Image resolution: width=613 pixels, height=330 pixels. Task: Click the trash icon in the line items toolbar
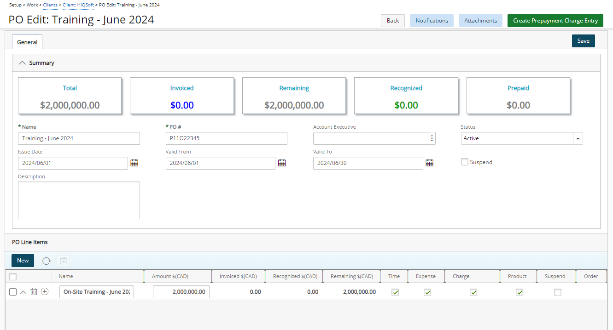[64, 261]
